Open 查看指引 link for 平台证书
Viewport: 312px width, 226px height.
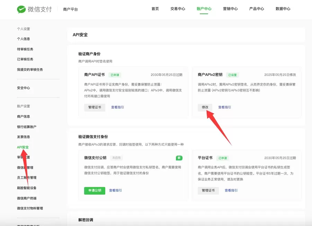[231, 190]
